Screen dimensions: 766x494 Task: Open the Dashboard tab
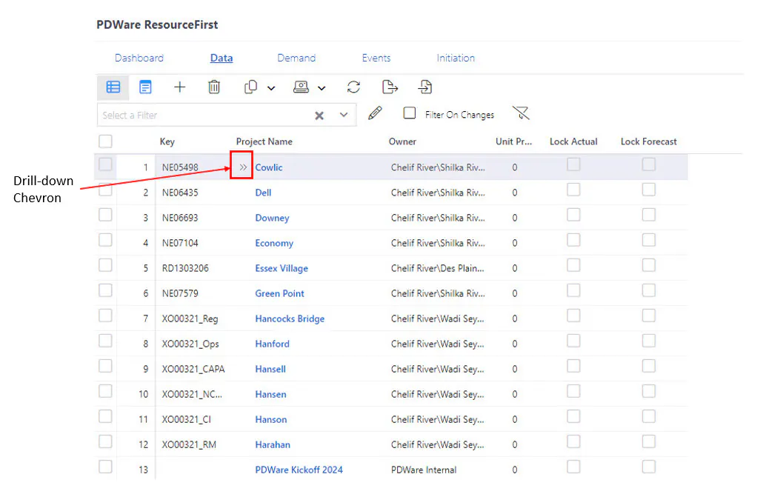pyautogui.click(x=139, y=58)
